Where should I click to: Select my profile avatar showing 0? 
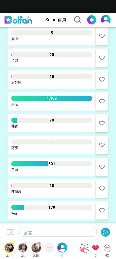pos(62,247)
